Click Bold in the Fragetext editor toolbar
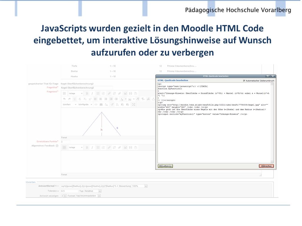 (87, 94)
